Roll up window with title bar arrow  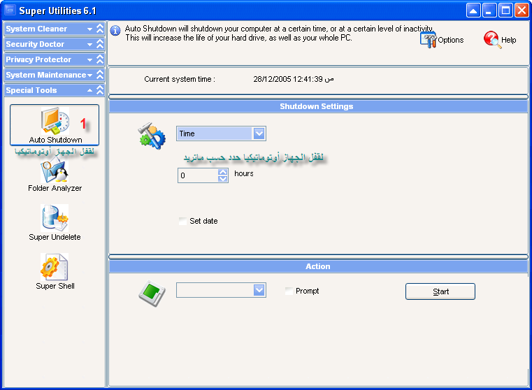[x=473, y=10]
